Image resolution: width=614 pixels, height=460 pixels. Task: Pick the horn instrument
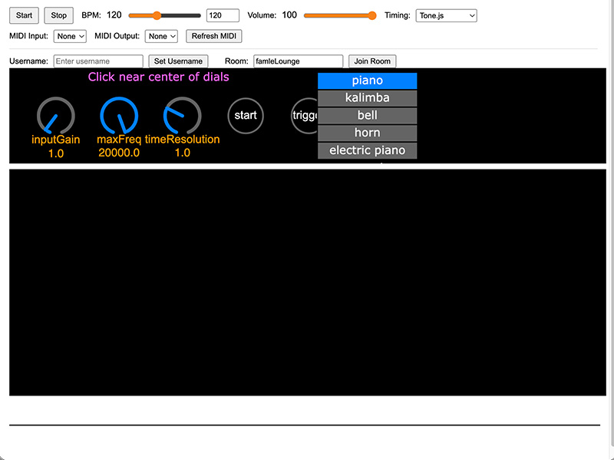367,133
